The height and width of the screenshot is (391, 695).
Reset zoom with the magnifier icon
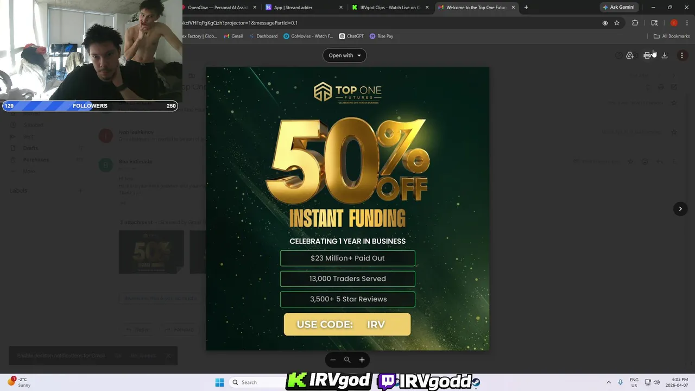point(347,360)
